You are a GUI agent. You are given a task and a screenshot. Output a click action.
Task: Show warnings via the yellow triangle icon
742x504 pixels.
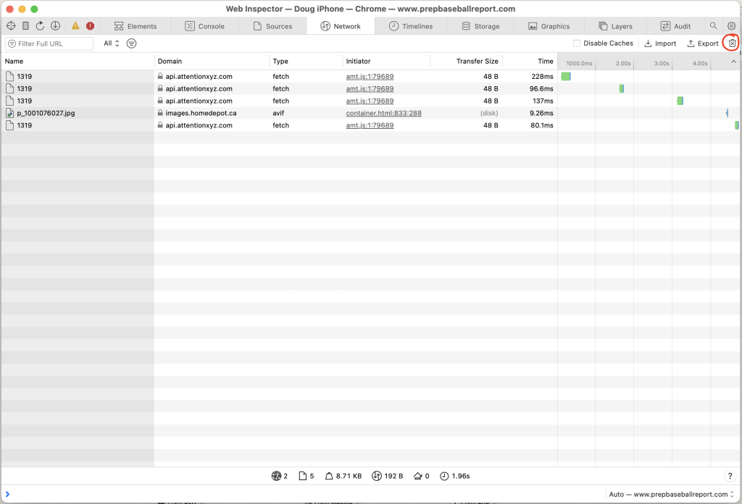coord(75,26)
